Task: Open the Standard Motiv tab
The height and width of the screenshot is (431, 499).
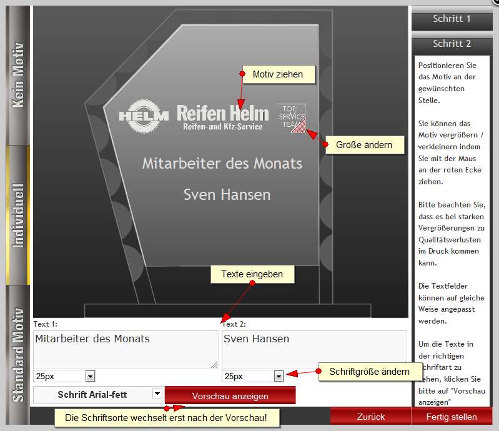Action: pyautogui.click(x=18, y=355)
